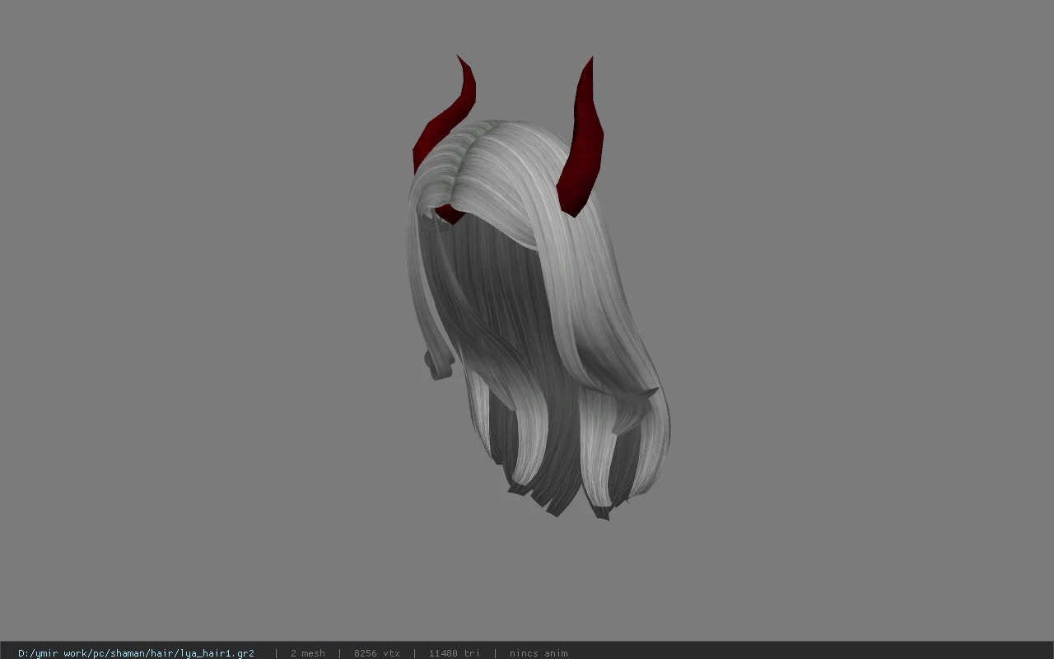Click the '11480 tri' triangle count

[454, 653]
